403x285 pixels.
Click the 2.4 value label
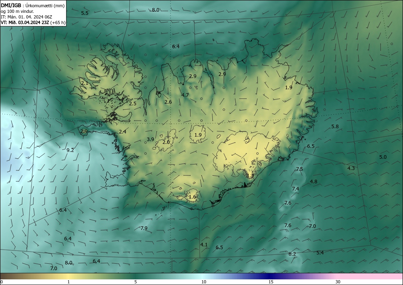click(123, 132)
